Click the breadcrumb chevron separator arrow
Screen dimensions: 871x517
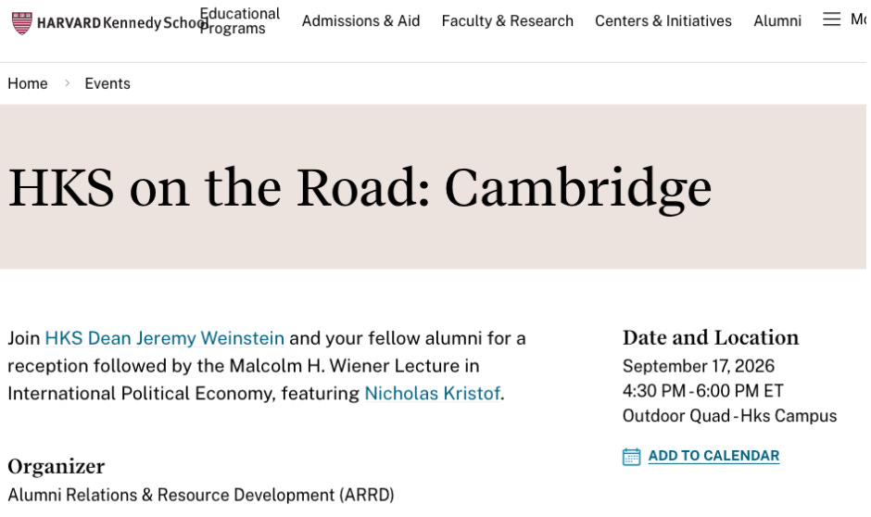(68, 83)
